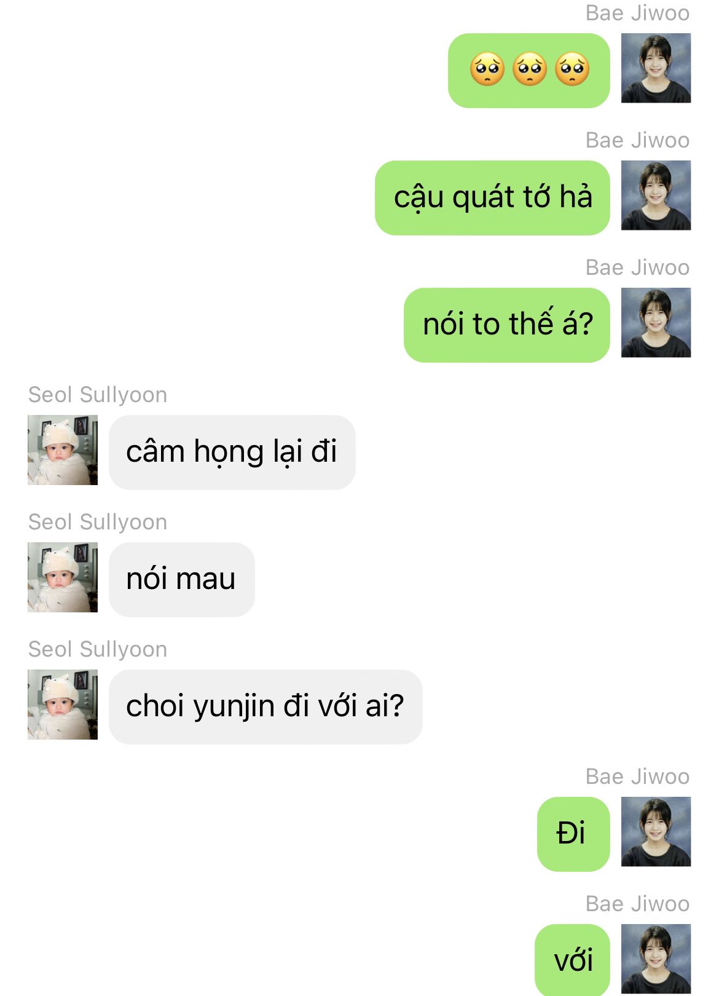Select the Seol Sullyoon name above 'nói mau'
Screen dimensions: 719x996
click(98, 522)
